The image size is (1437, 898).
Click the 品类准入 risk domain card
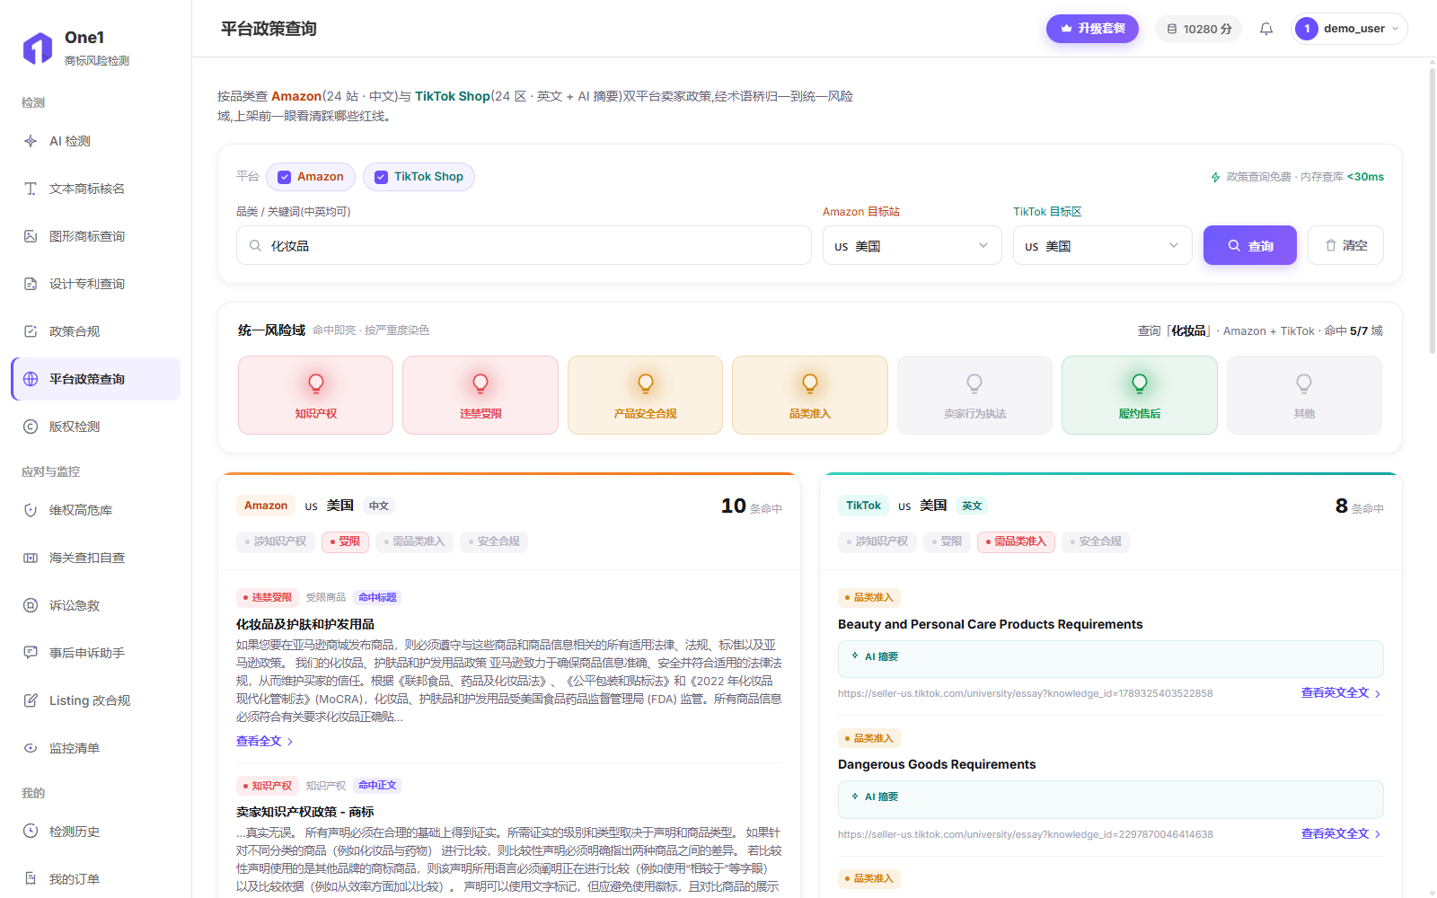(x=810, y=395)
